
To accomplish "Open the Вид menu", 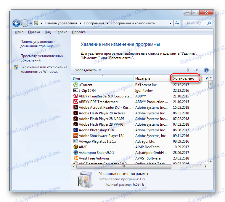I will [x=47, y=32].
